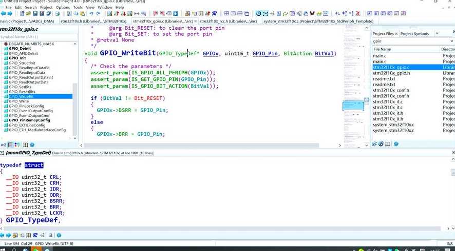Click the gpio project file search field

(410, 41)
